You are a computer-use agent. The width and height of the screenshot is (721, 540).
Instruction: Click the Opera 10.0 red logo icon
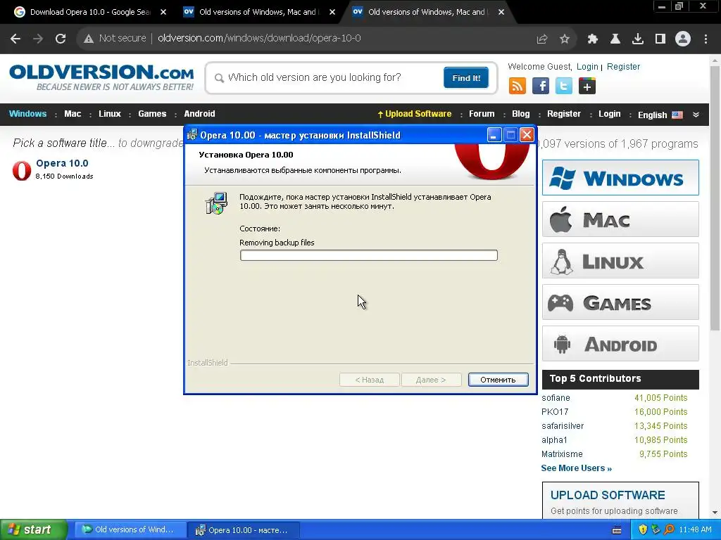22,170
